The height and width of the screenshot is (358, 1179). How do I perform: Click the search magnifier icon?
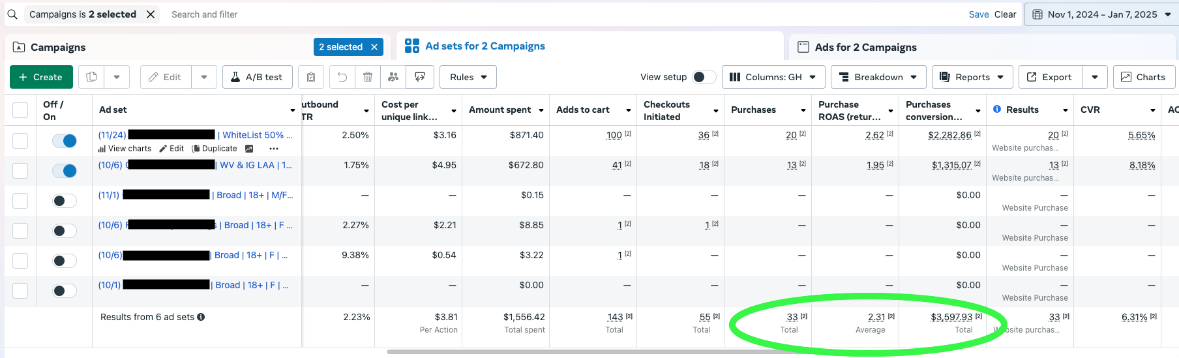(12, 14)
